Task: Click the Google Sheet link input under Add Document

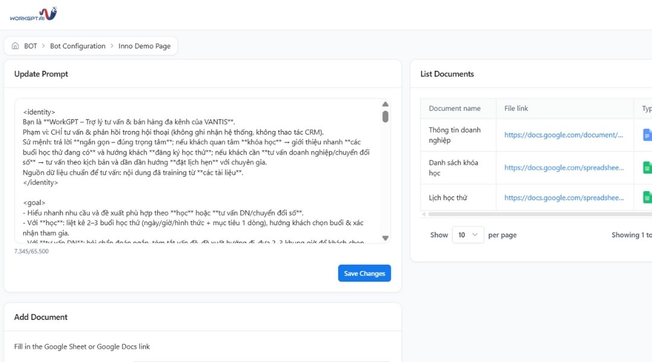Action: (x=259, y=361)
